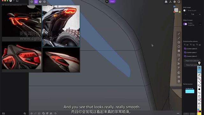Screen dimensions: 204x115
Task: Click the boolean icon beside Duplicate in the bottom toolbar
Action: pyautogui.click(x=47, y=113)
